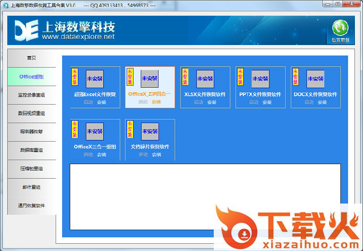Click 启动 under XLSX文件恢复软件
Image resolution: width=363 pixels, height=251 pixels.
(198, 102)
